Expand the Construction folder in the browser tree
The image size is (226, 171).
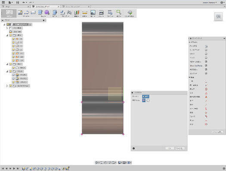pos(7,86)
